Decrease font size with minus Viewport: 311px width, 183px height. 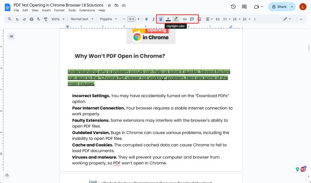tap(124, 19)
